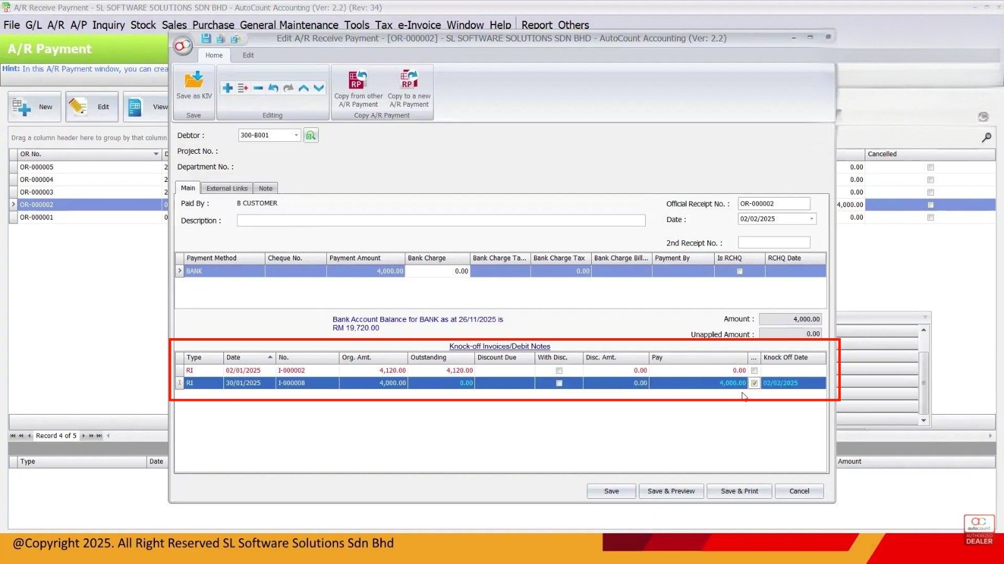Image resolution: width=1004 pixels, height=564 pixels.
Task: Click the Cancel button
Action: pos(799,491)
